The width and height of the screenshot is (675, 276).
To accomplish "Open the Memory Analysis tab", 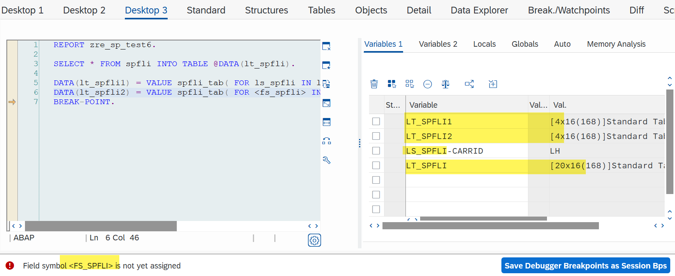I will (x=616, y=44).
